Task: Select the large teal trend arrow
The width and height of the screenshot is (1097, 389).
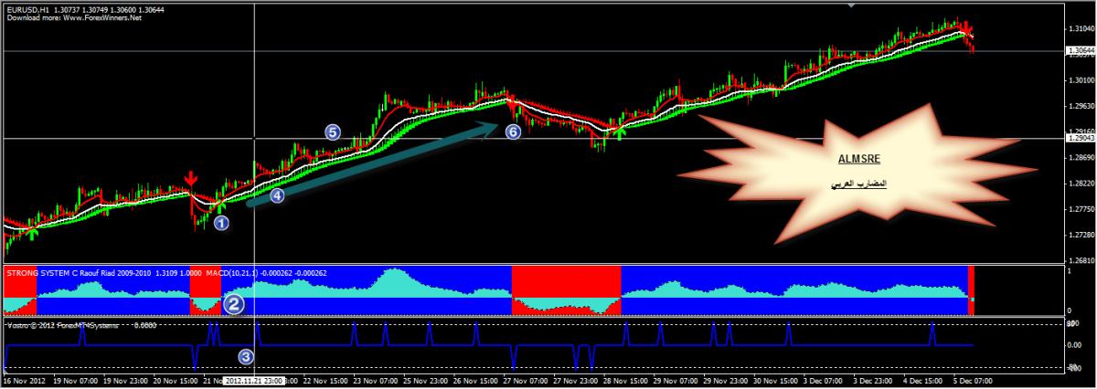Action: click(x=375, y=164)
